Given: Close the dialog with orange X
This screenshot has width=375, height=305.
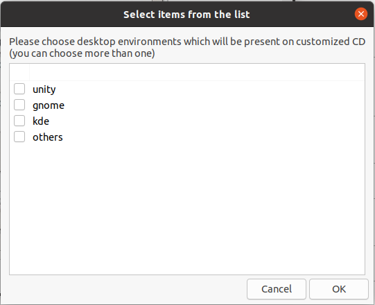Looking at the screenshot, I should (361, 14).
